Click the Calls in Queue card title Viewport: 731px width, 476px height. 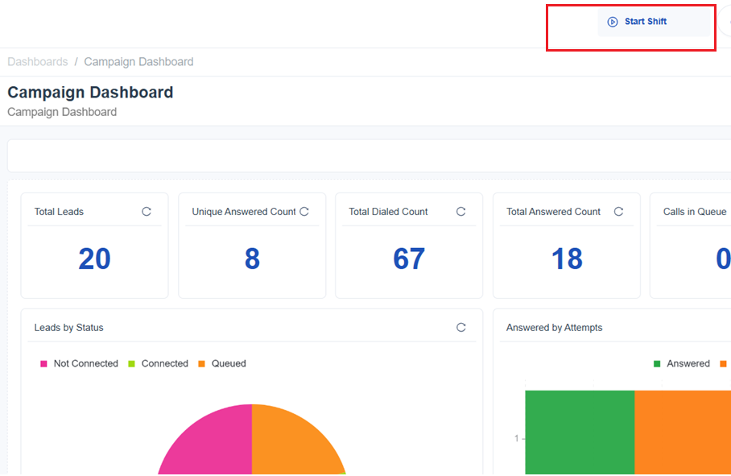coord(695,212)
